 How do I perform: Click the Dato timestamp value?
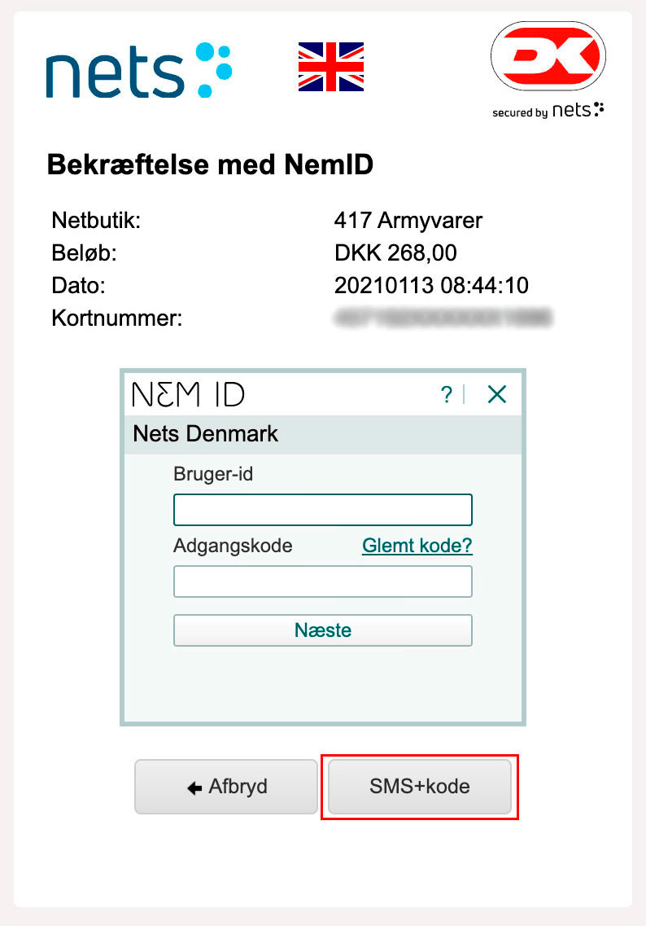431,285
